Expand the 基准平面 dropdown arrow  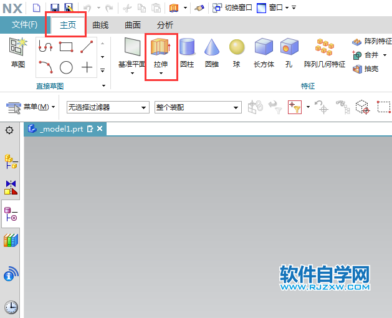click(x=133, y=73)
